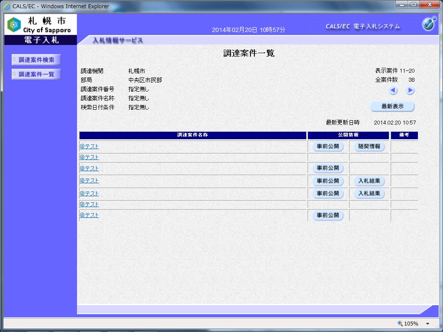This screenshot has width=443, height=332.
Task: Open the seventh @テスト link
Action: click(x=89, y=215)
